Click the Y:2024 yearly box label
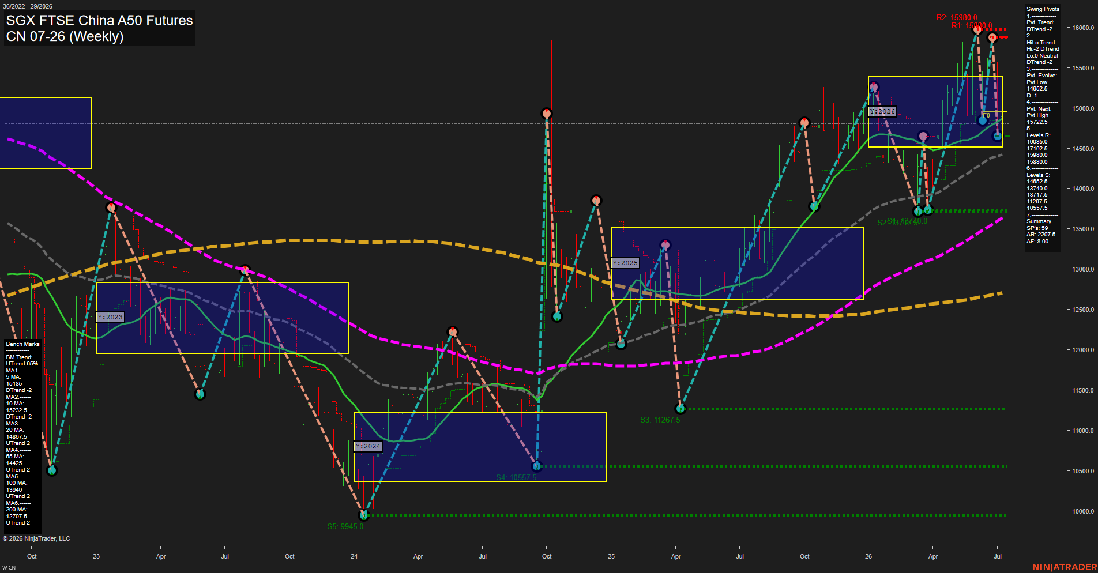 (x=368, y=446)
